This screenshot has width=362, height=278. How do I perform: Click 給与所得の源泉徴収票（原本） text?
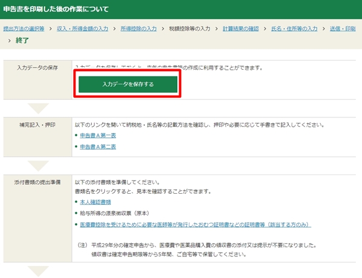(x=115, y=213)
